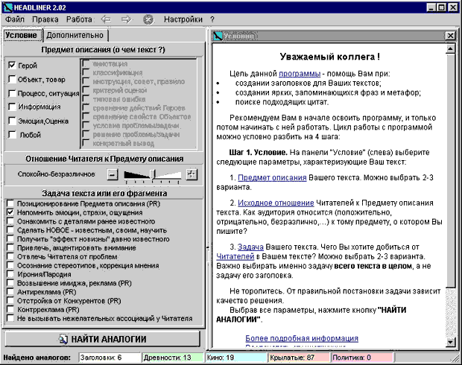Image resolution: width=462 pixels, height=365 pixels.
Task: Uncheck the Герой checkbox
Action: (x=12, y=65)
